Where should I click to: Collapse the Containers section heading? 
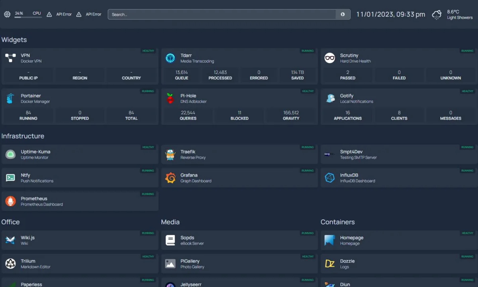click(338, 222)
